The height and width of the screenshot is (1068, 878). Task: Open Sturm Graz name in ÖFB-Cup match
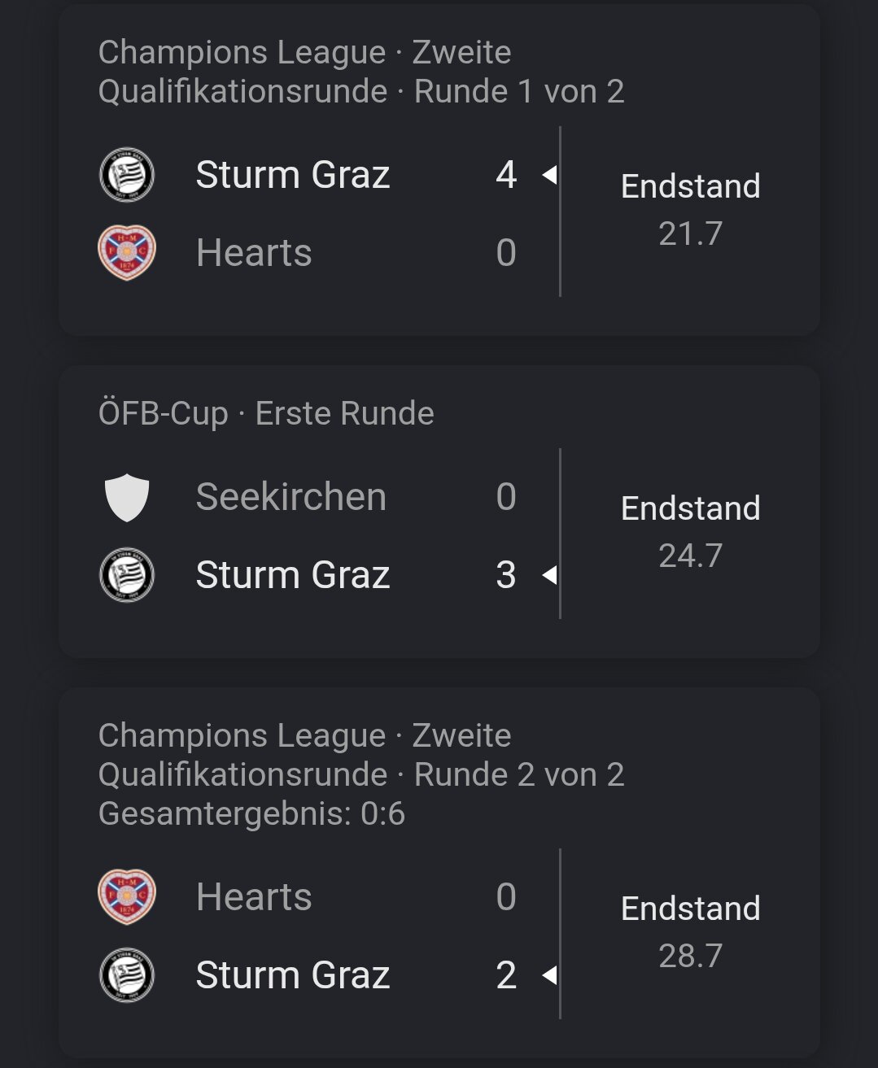pos(293,575)
